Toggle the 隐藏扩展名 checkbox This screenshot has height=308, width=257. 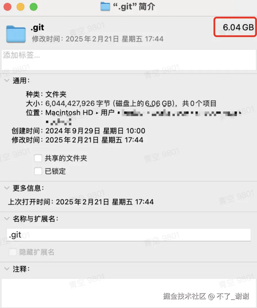point(13,252)
